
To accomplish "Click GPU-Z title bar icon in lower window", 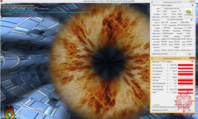I will point(152,59).
